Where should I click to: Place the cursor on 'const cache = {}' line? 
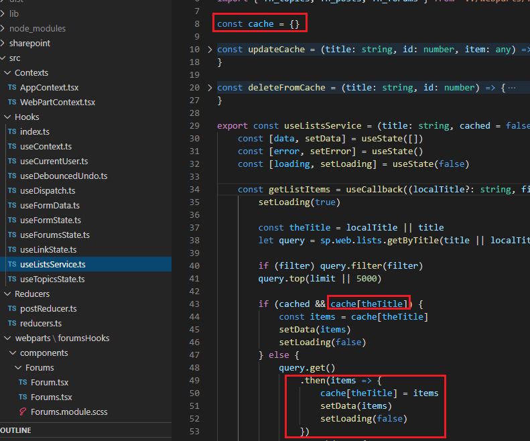(x=261, y=24)
